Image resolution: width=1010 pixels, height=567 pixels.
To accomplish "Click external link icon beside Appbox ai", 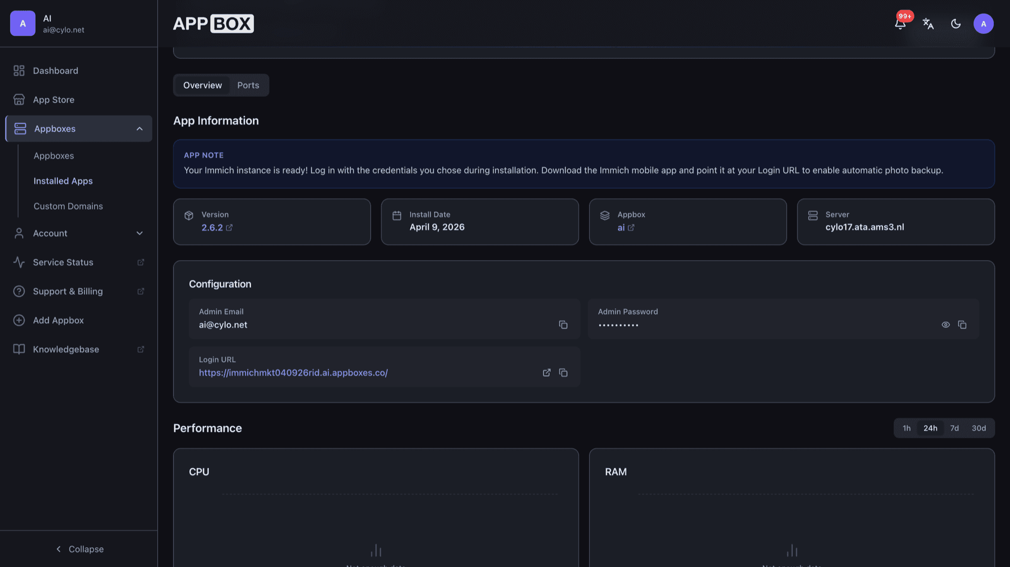I will pyautogui.click(x=631, y=228).
